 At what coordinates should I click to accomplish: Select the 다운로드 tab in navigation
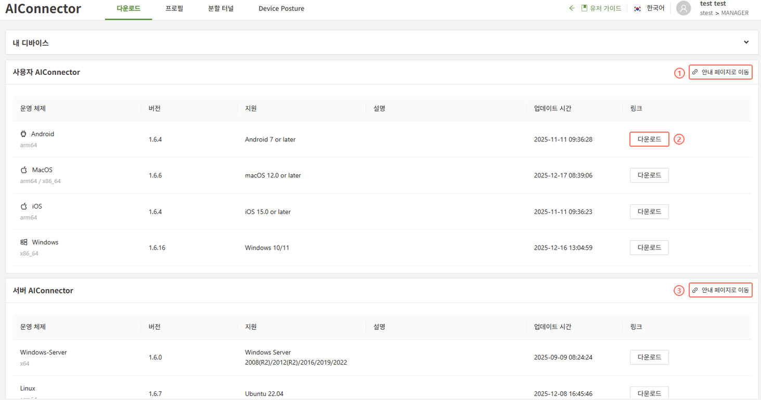click(128, 8)
